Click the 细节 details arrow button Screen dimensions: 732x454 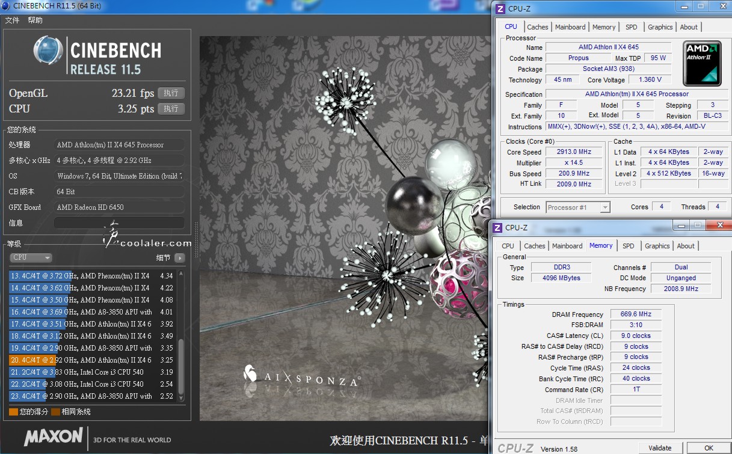point(179,258)
